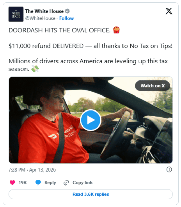The height and width of the screenshot is (207, 181).
Task: Click the Watch on X button
Action: (x=152, y=86)
